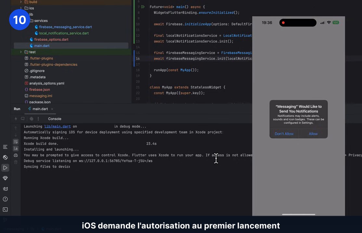
Task: Select the Console tab
Action: (55, 119)
